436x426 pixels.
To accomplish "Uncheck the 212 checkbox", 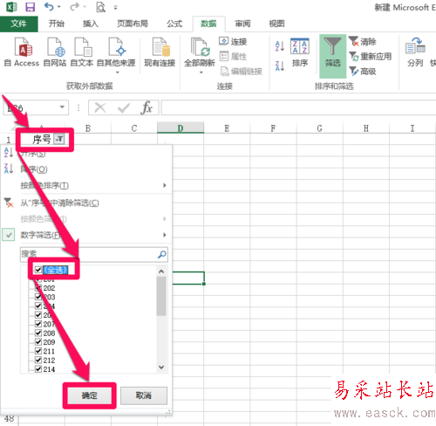I will tap(38, 360).
